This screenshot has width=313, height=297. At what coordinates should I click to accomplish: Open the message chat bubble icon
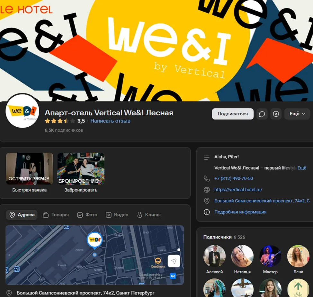pyautogui.click(x=262, y=114)
